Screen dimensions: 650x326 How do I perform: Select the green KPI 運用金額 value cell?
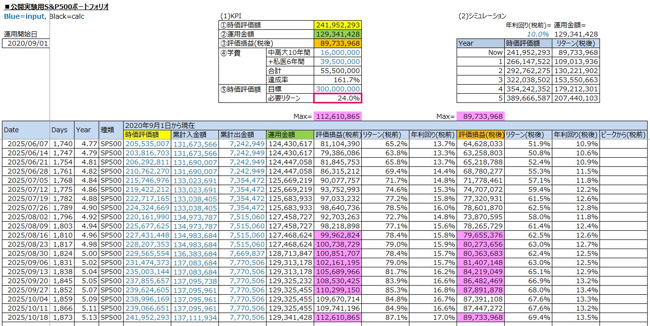pos(337,34)
